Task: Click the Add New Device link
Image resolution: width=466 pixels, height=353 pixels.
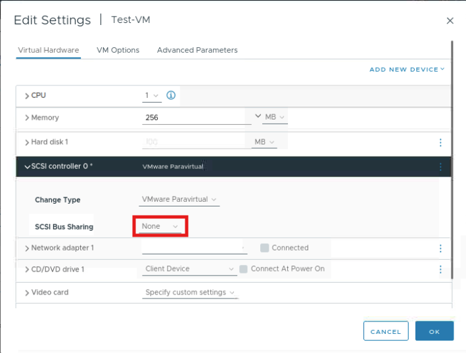Action: click(407, 70)
